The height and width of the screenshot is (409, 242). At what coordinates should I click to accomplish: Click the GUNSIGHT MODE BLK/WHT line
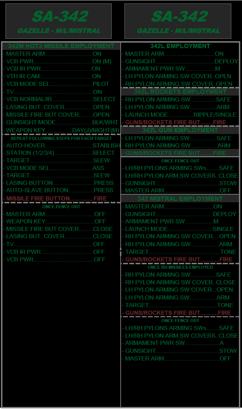[61, 122]
